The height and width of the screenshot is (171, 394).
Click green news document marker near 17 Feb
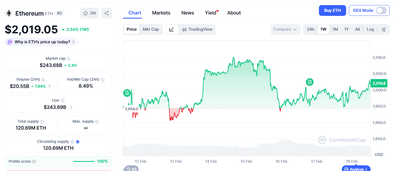[310, 82]
